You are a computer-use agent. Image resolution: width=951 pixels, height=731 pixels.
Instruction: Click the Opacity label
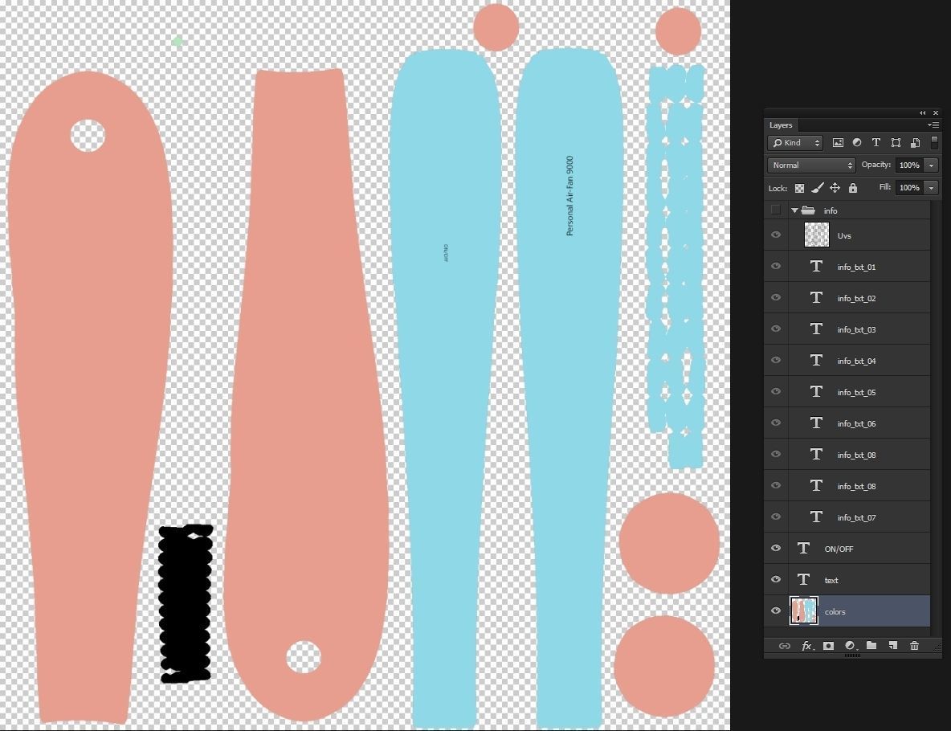(876, 165)
